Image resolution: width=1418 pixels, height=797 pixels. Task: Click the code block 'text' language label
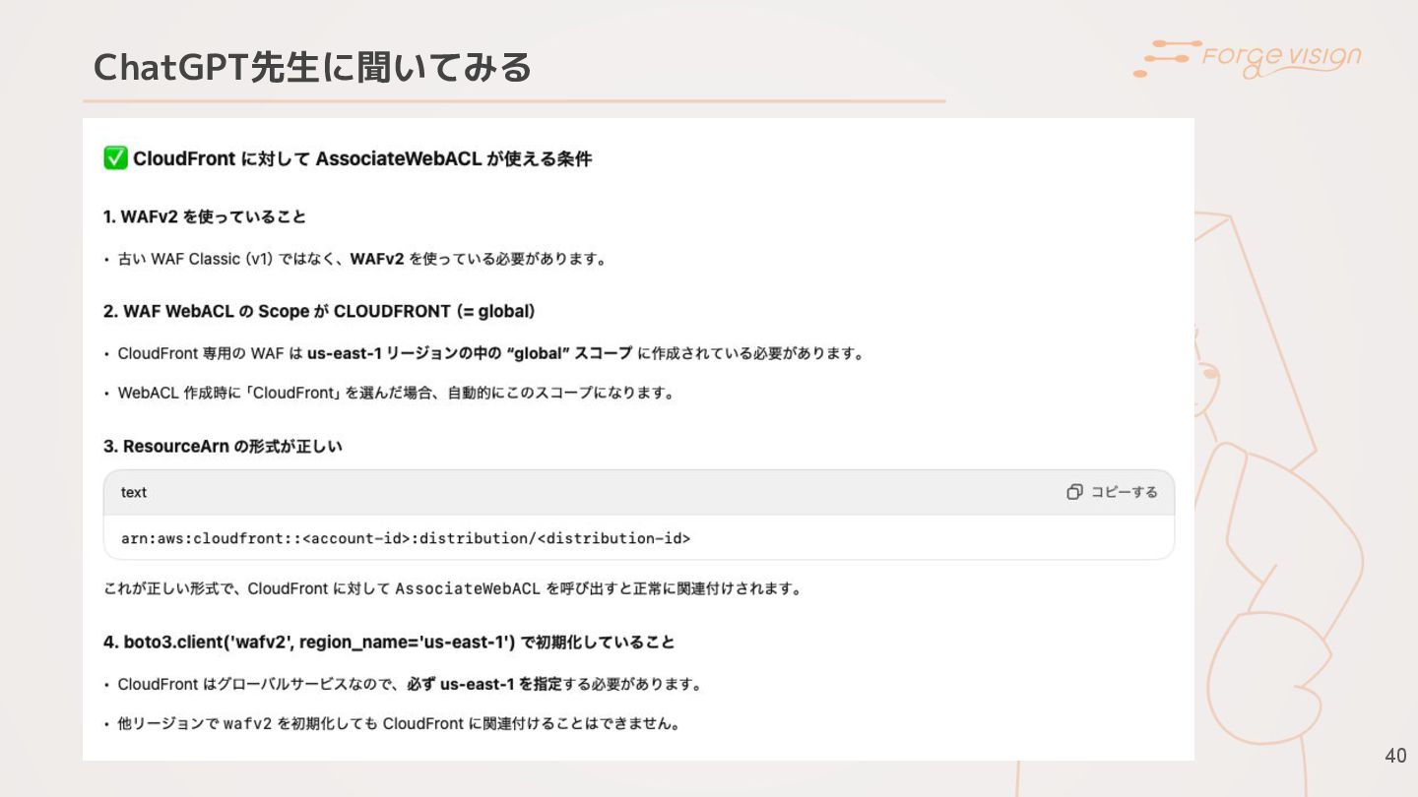[134, 492]
